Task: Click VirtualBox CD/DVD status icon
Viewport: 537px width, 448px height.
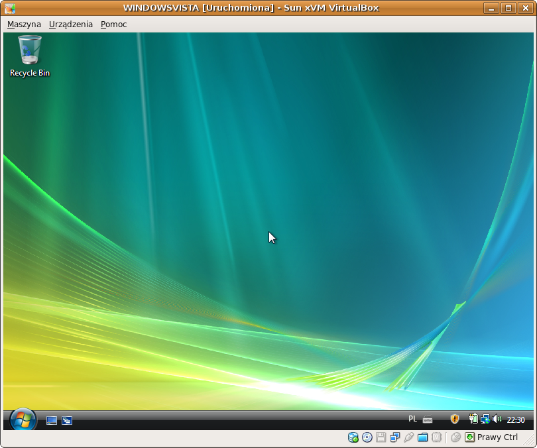Action: point(367,437)
